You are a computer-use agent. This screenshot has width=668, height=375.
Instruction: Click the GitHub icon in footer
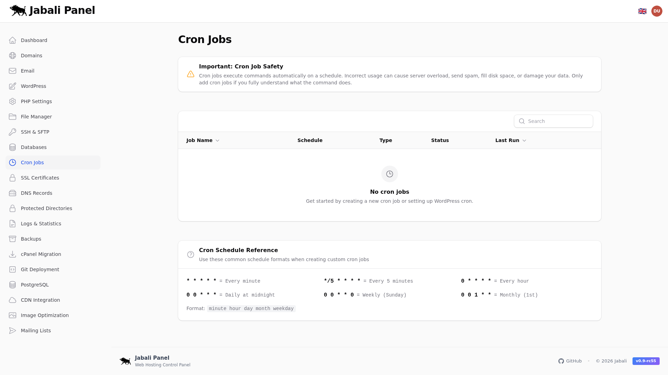coord(561,361)
